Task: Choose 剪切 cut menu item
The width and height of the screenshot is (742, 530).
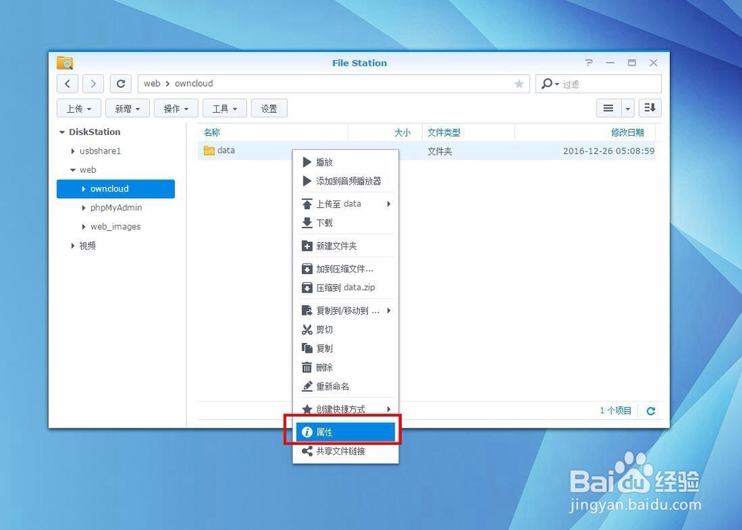Action: [x=346, y=330]
